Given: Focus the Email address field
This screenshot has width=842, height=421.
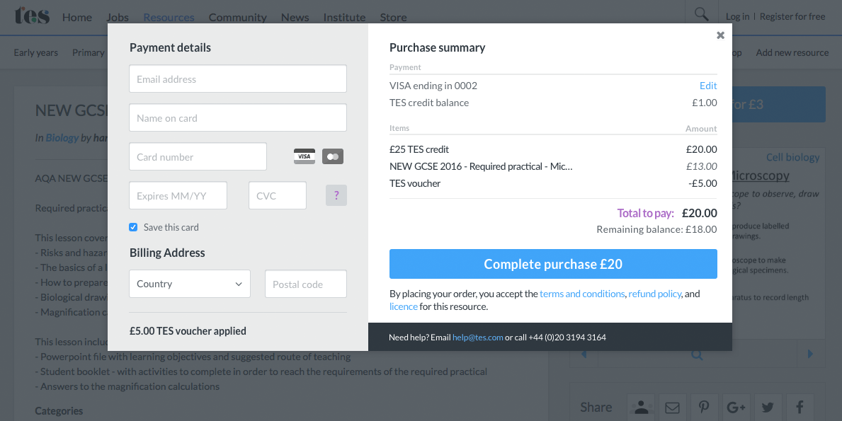Looking at the screenshot, I should 238,79.
